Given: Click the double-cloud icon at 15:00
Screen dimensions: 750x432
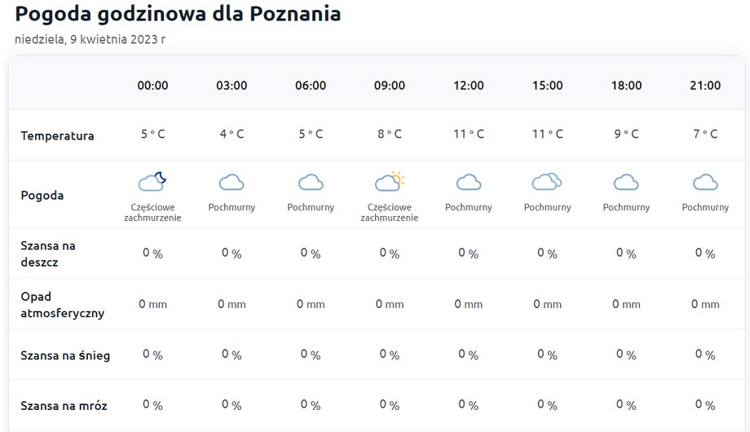Looking at the screenshot, I should click(x=547, y=182).
